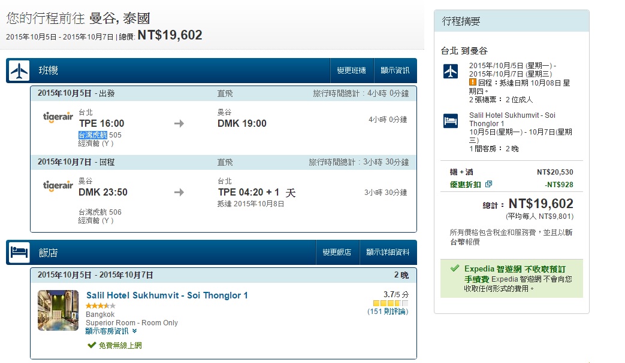
Task: Click the bed icon in the 飯店 header
Action: tap(19, 252)
